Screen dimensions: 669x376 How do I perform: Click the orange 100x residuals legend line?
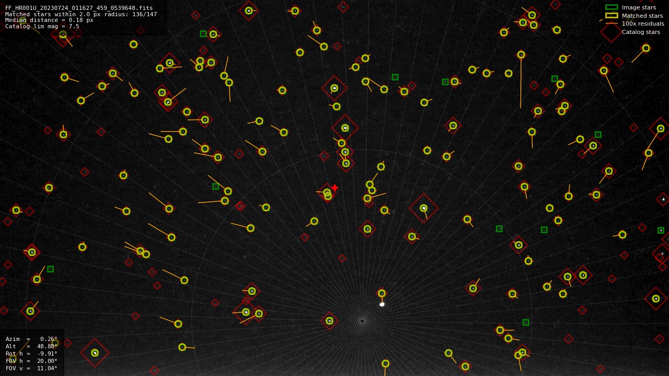click(611, 24)
